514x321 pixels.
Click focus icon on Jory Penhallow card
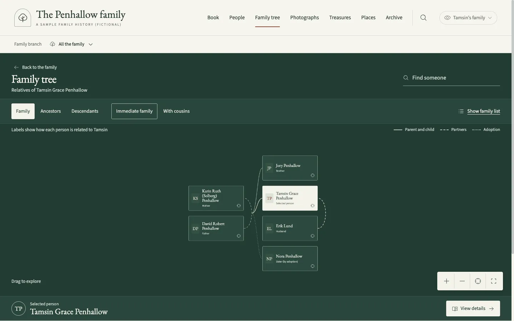point(313,175)
